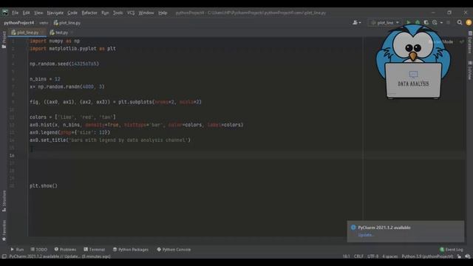The height and width of the screenshot is (266, 473).
Task: Toggle tool window bars icon in status bar
Action: tap(4, 256)
